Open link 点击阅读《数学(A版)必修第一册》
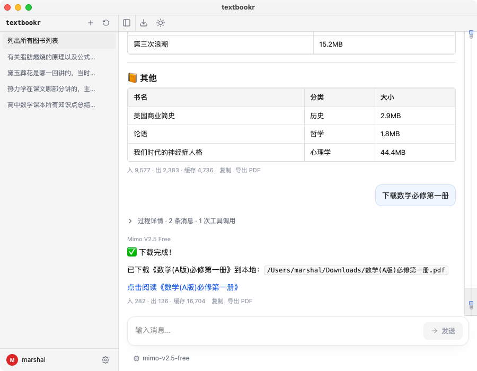This screenshot has width=477, height=371. coord(183,287)
